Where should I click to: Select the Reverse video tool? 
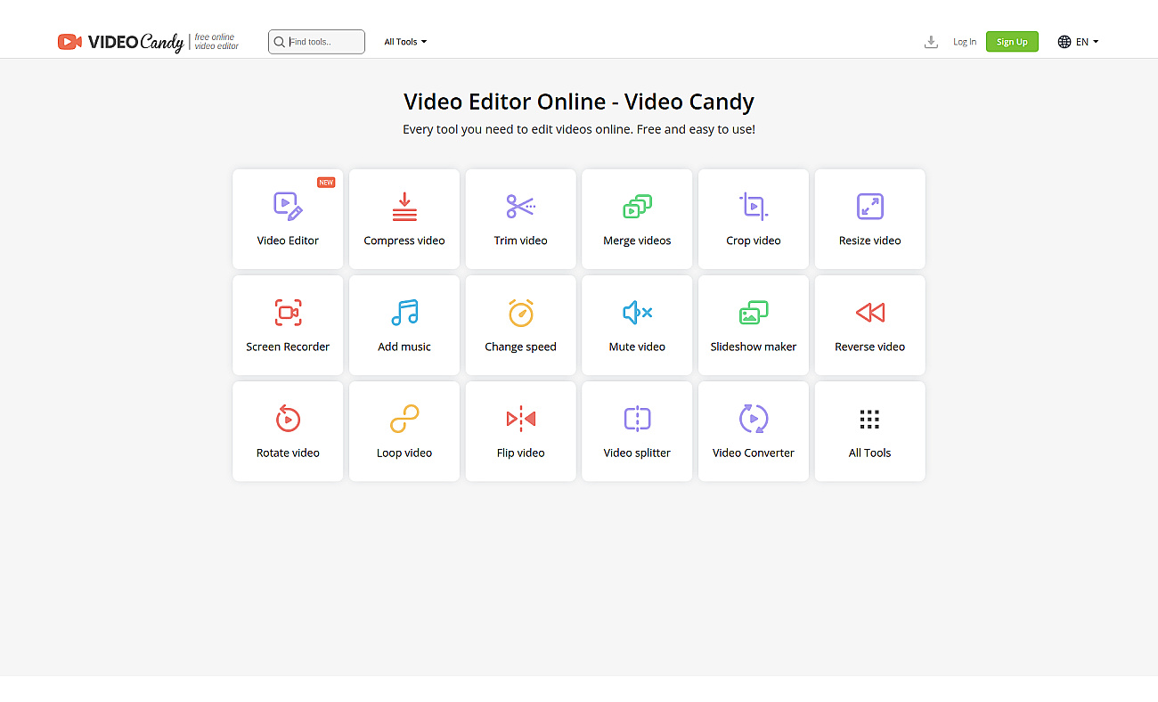(x=870, y=325)
